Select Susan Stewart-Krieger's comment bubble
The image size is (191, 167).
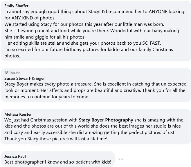click(95, 85)
